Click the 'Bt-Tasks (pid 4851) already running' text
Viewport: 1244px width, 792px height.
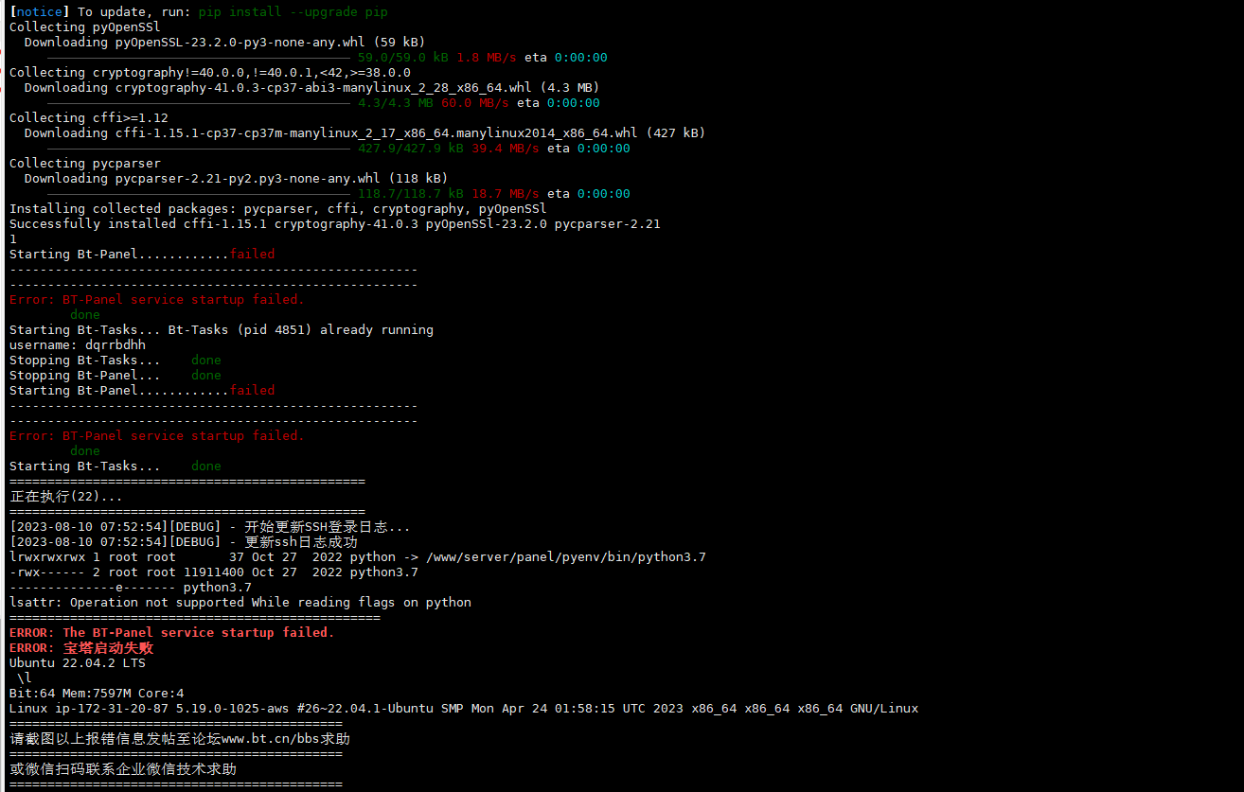tap(301, 329)
